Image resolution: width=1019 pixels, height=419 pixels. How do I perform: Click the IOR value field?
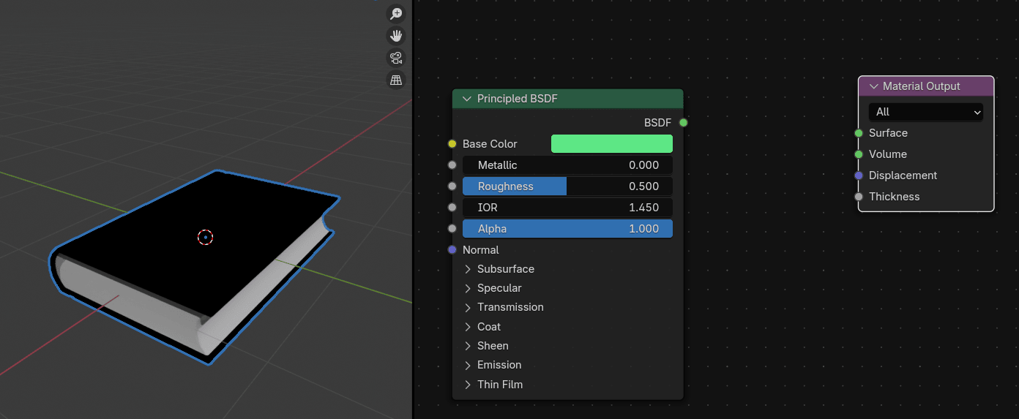567,208
